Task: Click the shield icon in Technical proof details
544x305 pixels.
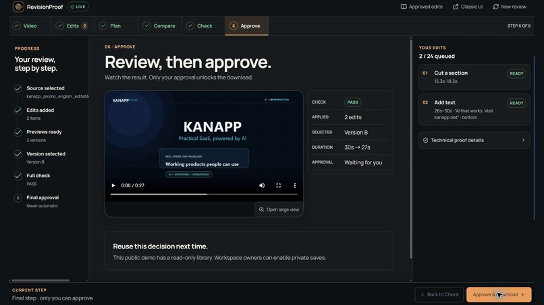Action: click(x=425, y=140)
